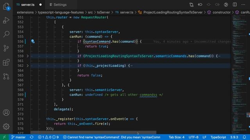Click the remote window indicator icon

coord(4,137)
